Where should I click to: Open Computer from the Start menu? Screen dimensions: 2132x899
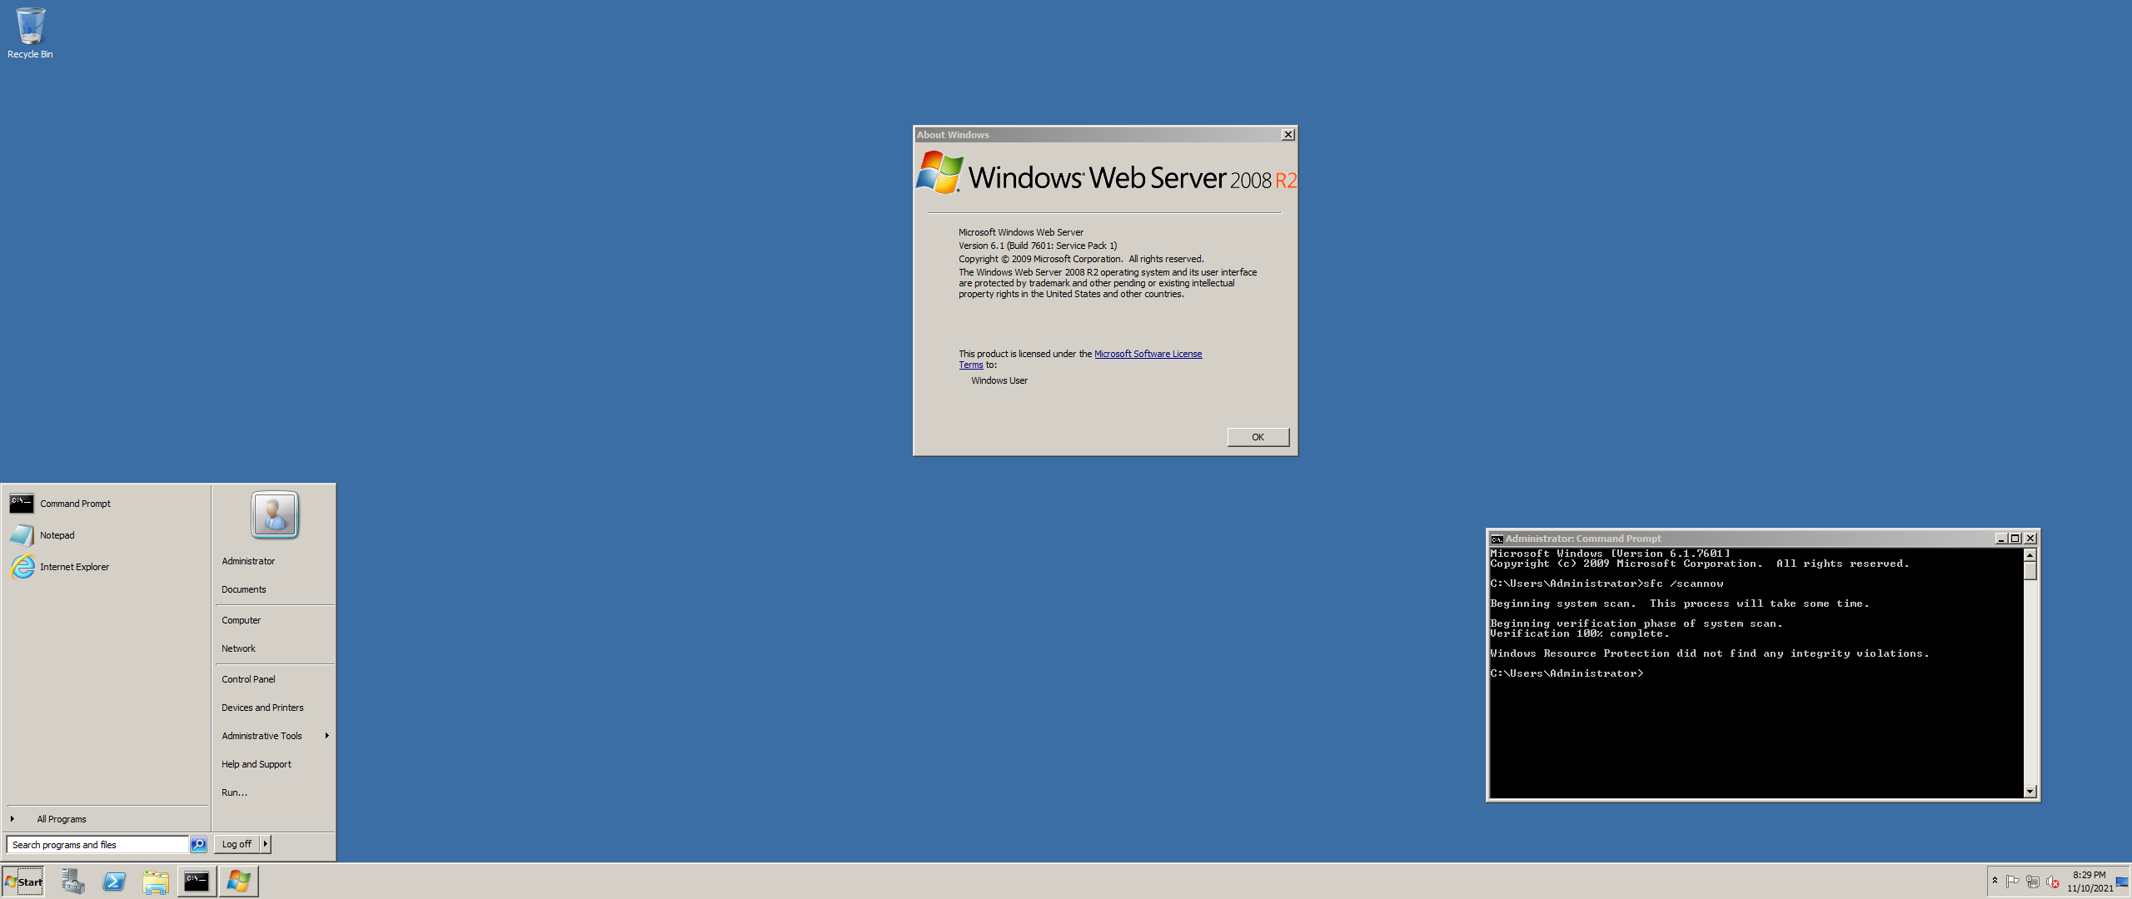242,620
